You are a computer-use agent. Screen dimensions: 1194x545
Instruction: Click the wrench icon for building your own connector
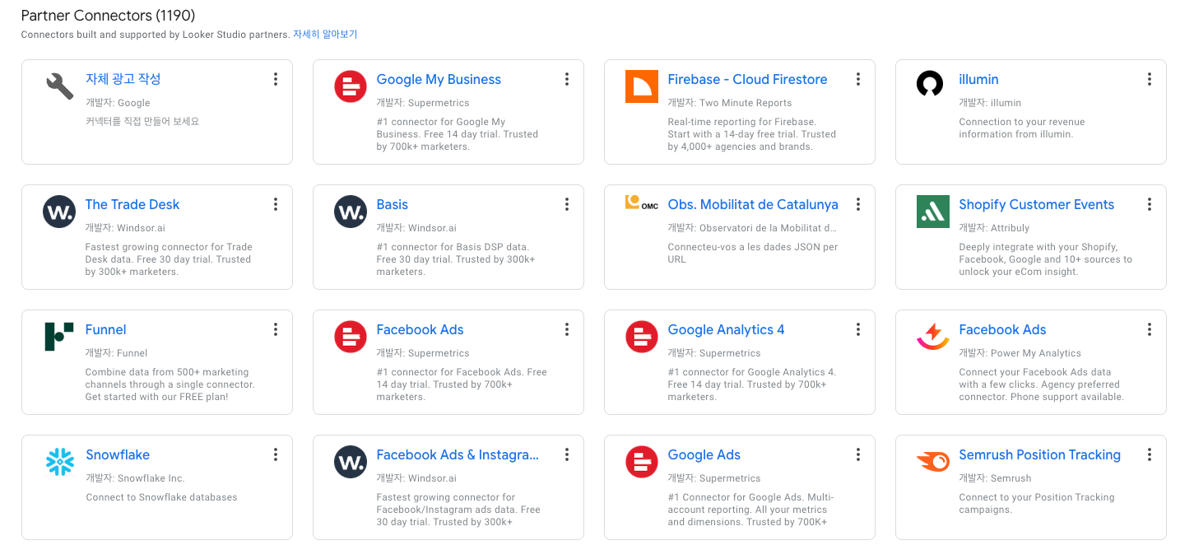click(59, 86)
